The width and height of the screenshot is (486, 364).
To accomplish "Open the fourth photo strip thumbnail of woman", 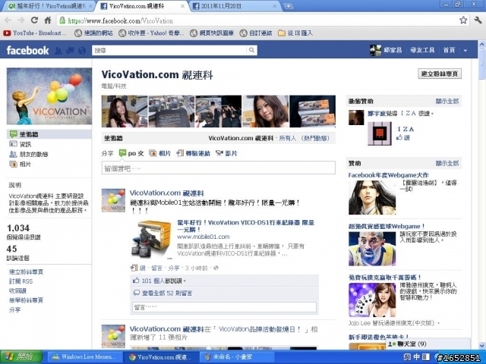I will [265, 111].
